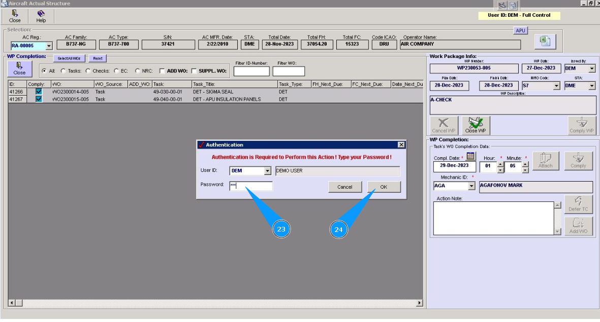Viewport: 600px width, 322px height.
Task: Decrease the Hour value with down arrow
Action: pyautogui.click(x=500, y=170)
